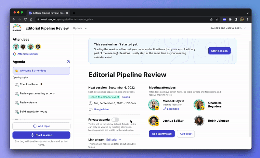This screenshot has height=158, width=260.
Task: Click Start session in the banner
Action: click(219, 51)
